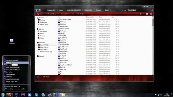Screen dimensions: 173x97
Task: Open iTunes from the taskbar
Action: pos(43,95)
